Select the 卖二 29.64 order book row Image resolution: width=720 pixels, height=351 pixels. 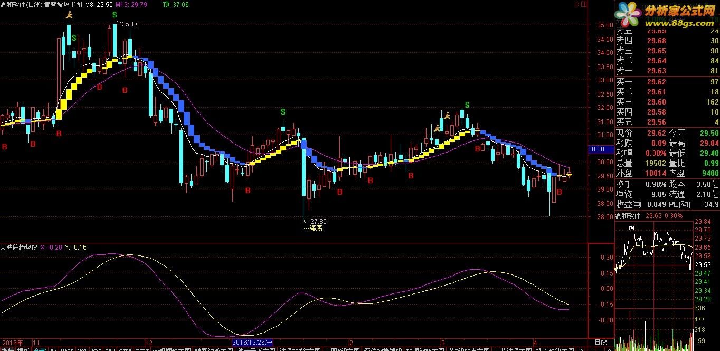pos(667,61)
